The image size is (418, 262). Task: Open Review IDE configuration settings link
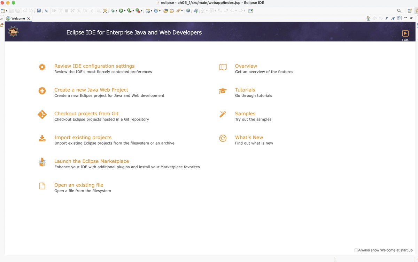[94, 66]
